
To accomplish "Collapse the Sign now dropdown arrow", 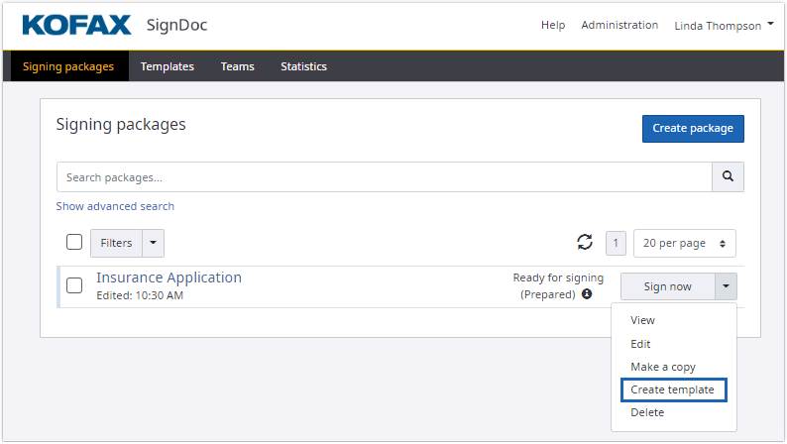I will point(726,286).
